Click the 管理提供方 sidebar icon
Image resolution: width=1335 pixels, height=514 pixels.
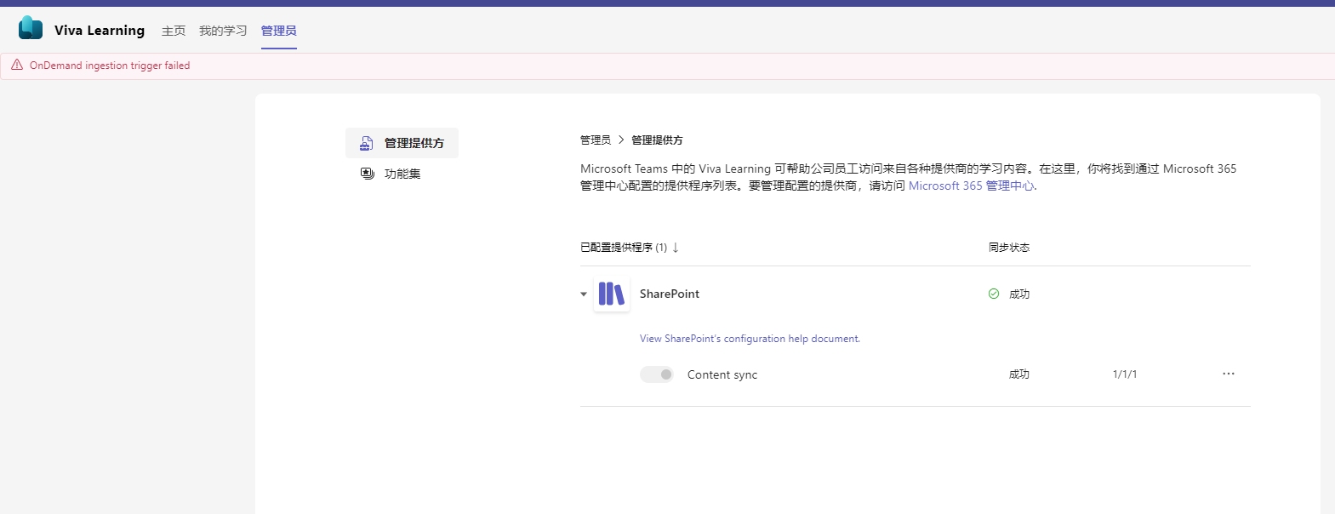[367, 143]
